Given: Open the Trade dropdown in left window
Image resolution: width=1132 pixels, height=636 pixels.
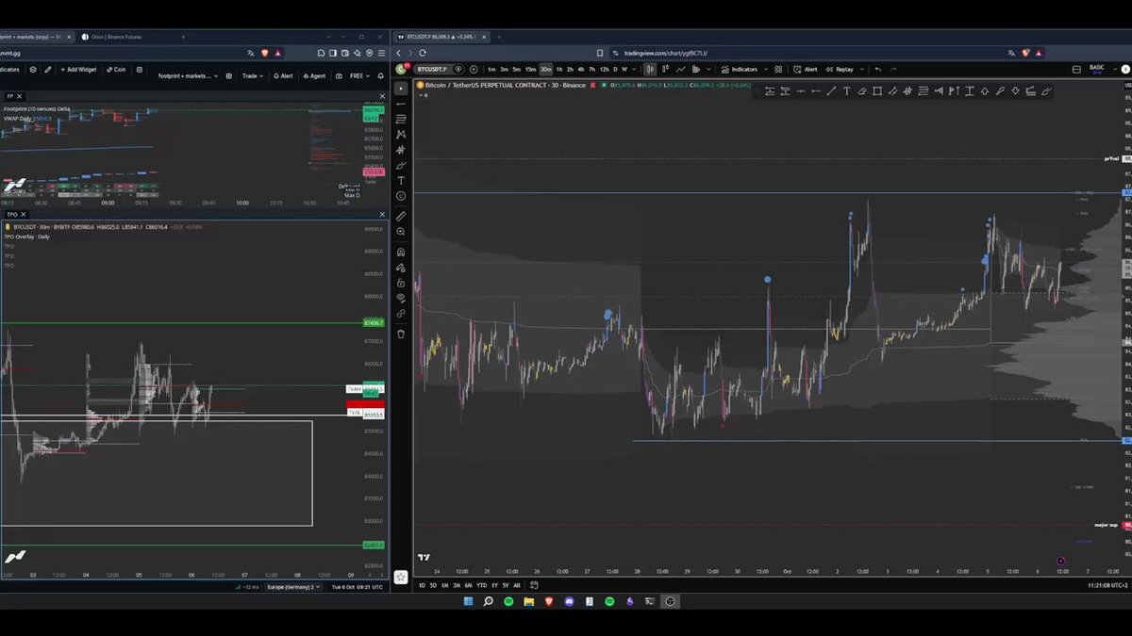Looking at the screenshot, I should coord(253,75).
